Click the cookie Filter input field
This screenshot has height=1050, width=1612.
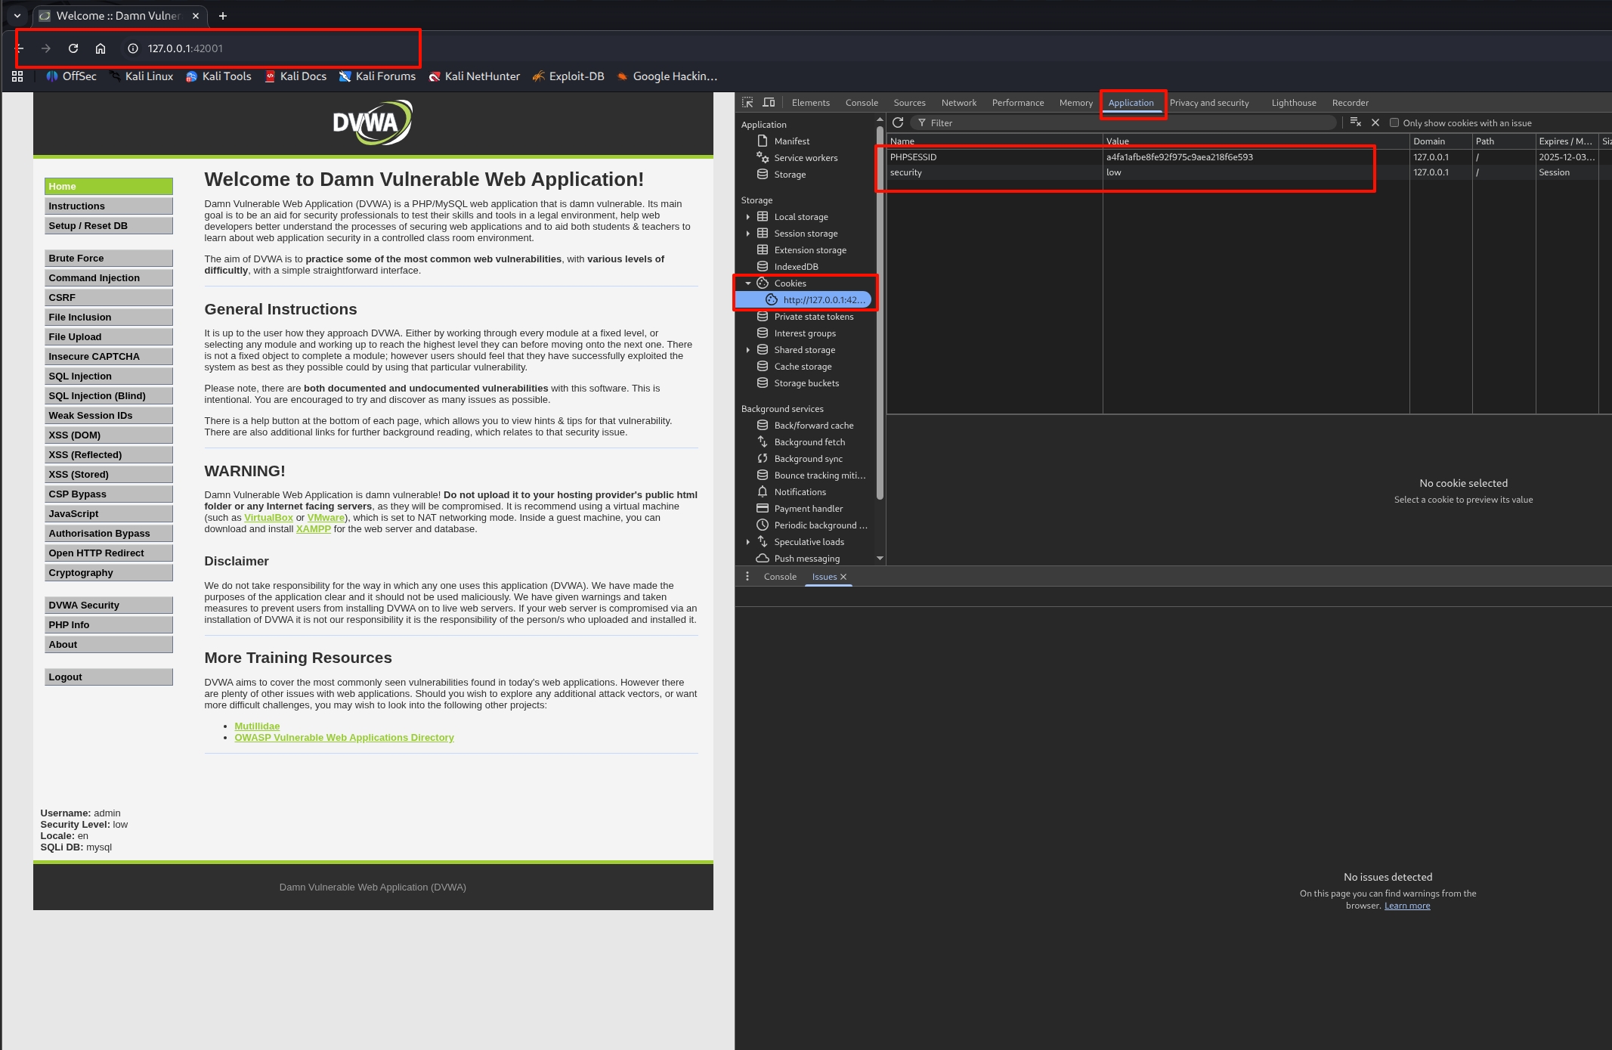coord(1126,122)
